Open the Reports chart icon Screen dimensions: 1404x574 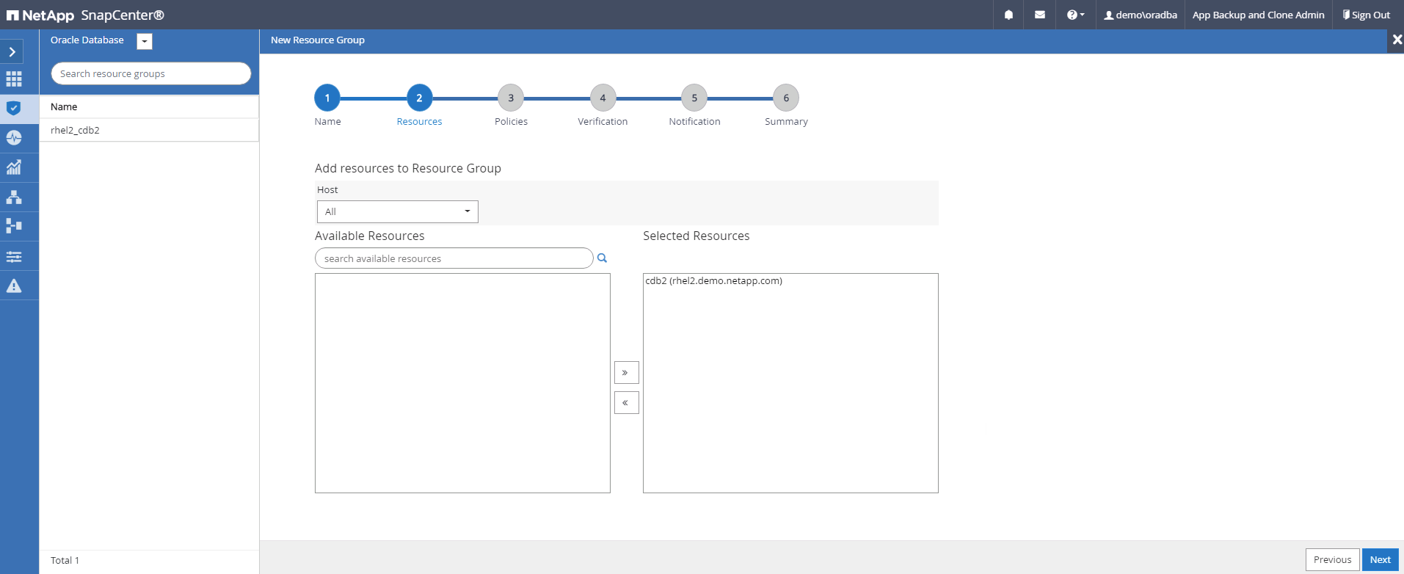(x=14, y=167)
